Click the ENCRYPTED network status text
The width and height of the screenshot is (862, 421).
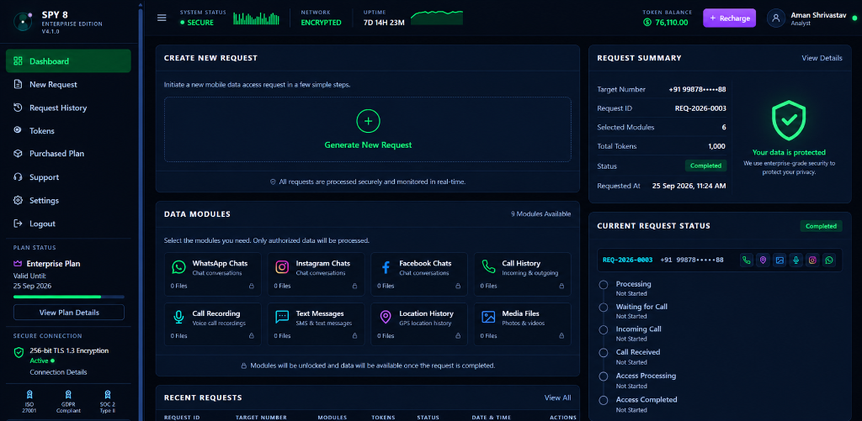click(321, 23)
